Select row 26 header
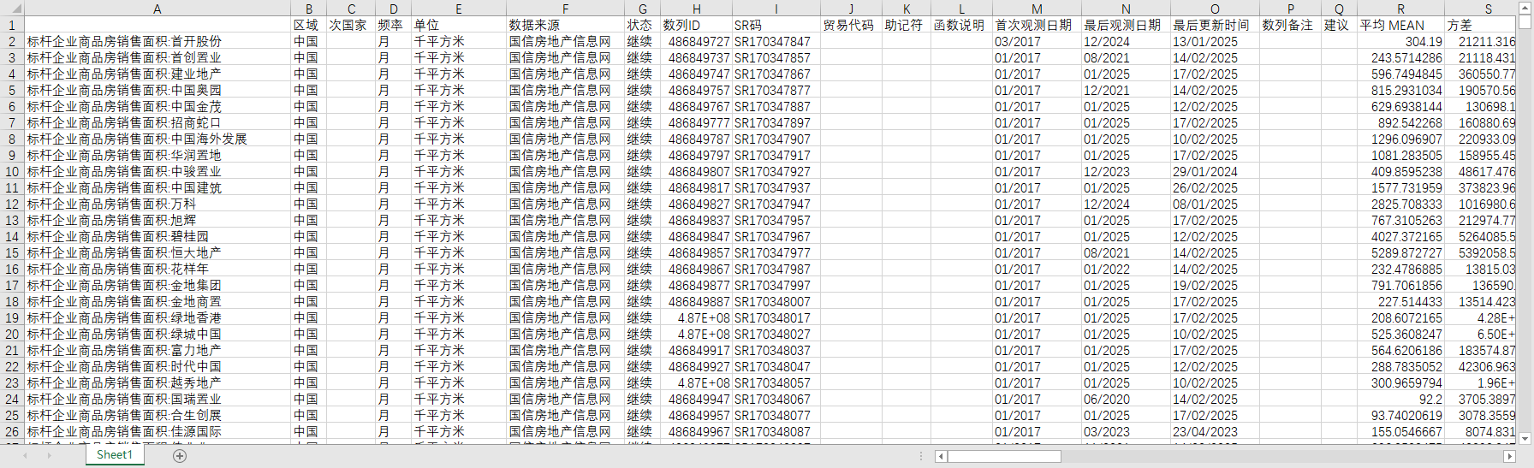The width and height of the screenshot is (1534, 468). click(x=12, y=431)
